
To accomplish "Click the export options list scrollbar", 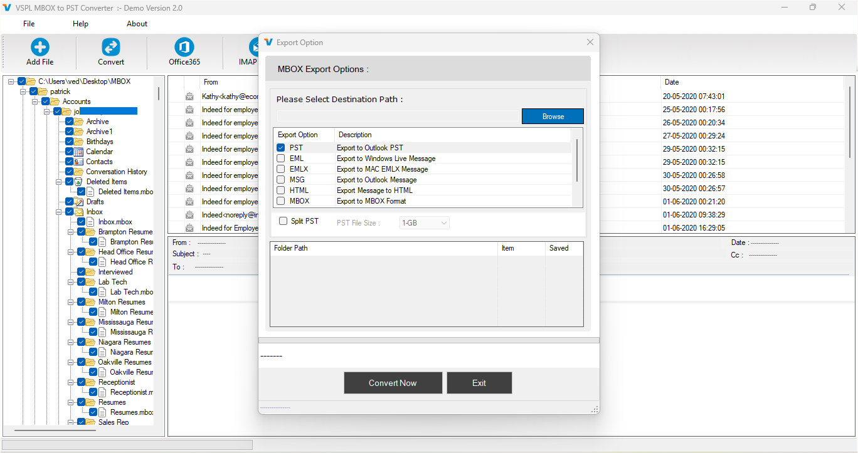I will point(577,160).
